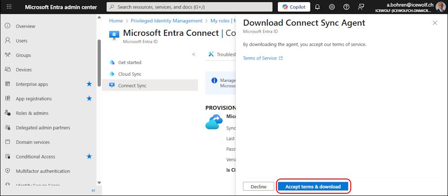The image size is (448, 196).
Task: Open the portal settings gear
Action: pyautogui.click(x=332, y=7)
